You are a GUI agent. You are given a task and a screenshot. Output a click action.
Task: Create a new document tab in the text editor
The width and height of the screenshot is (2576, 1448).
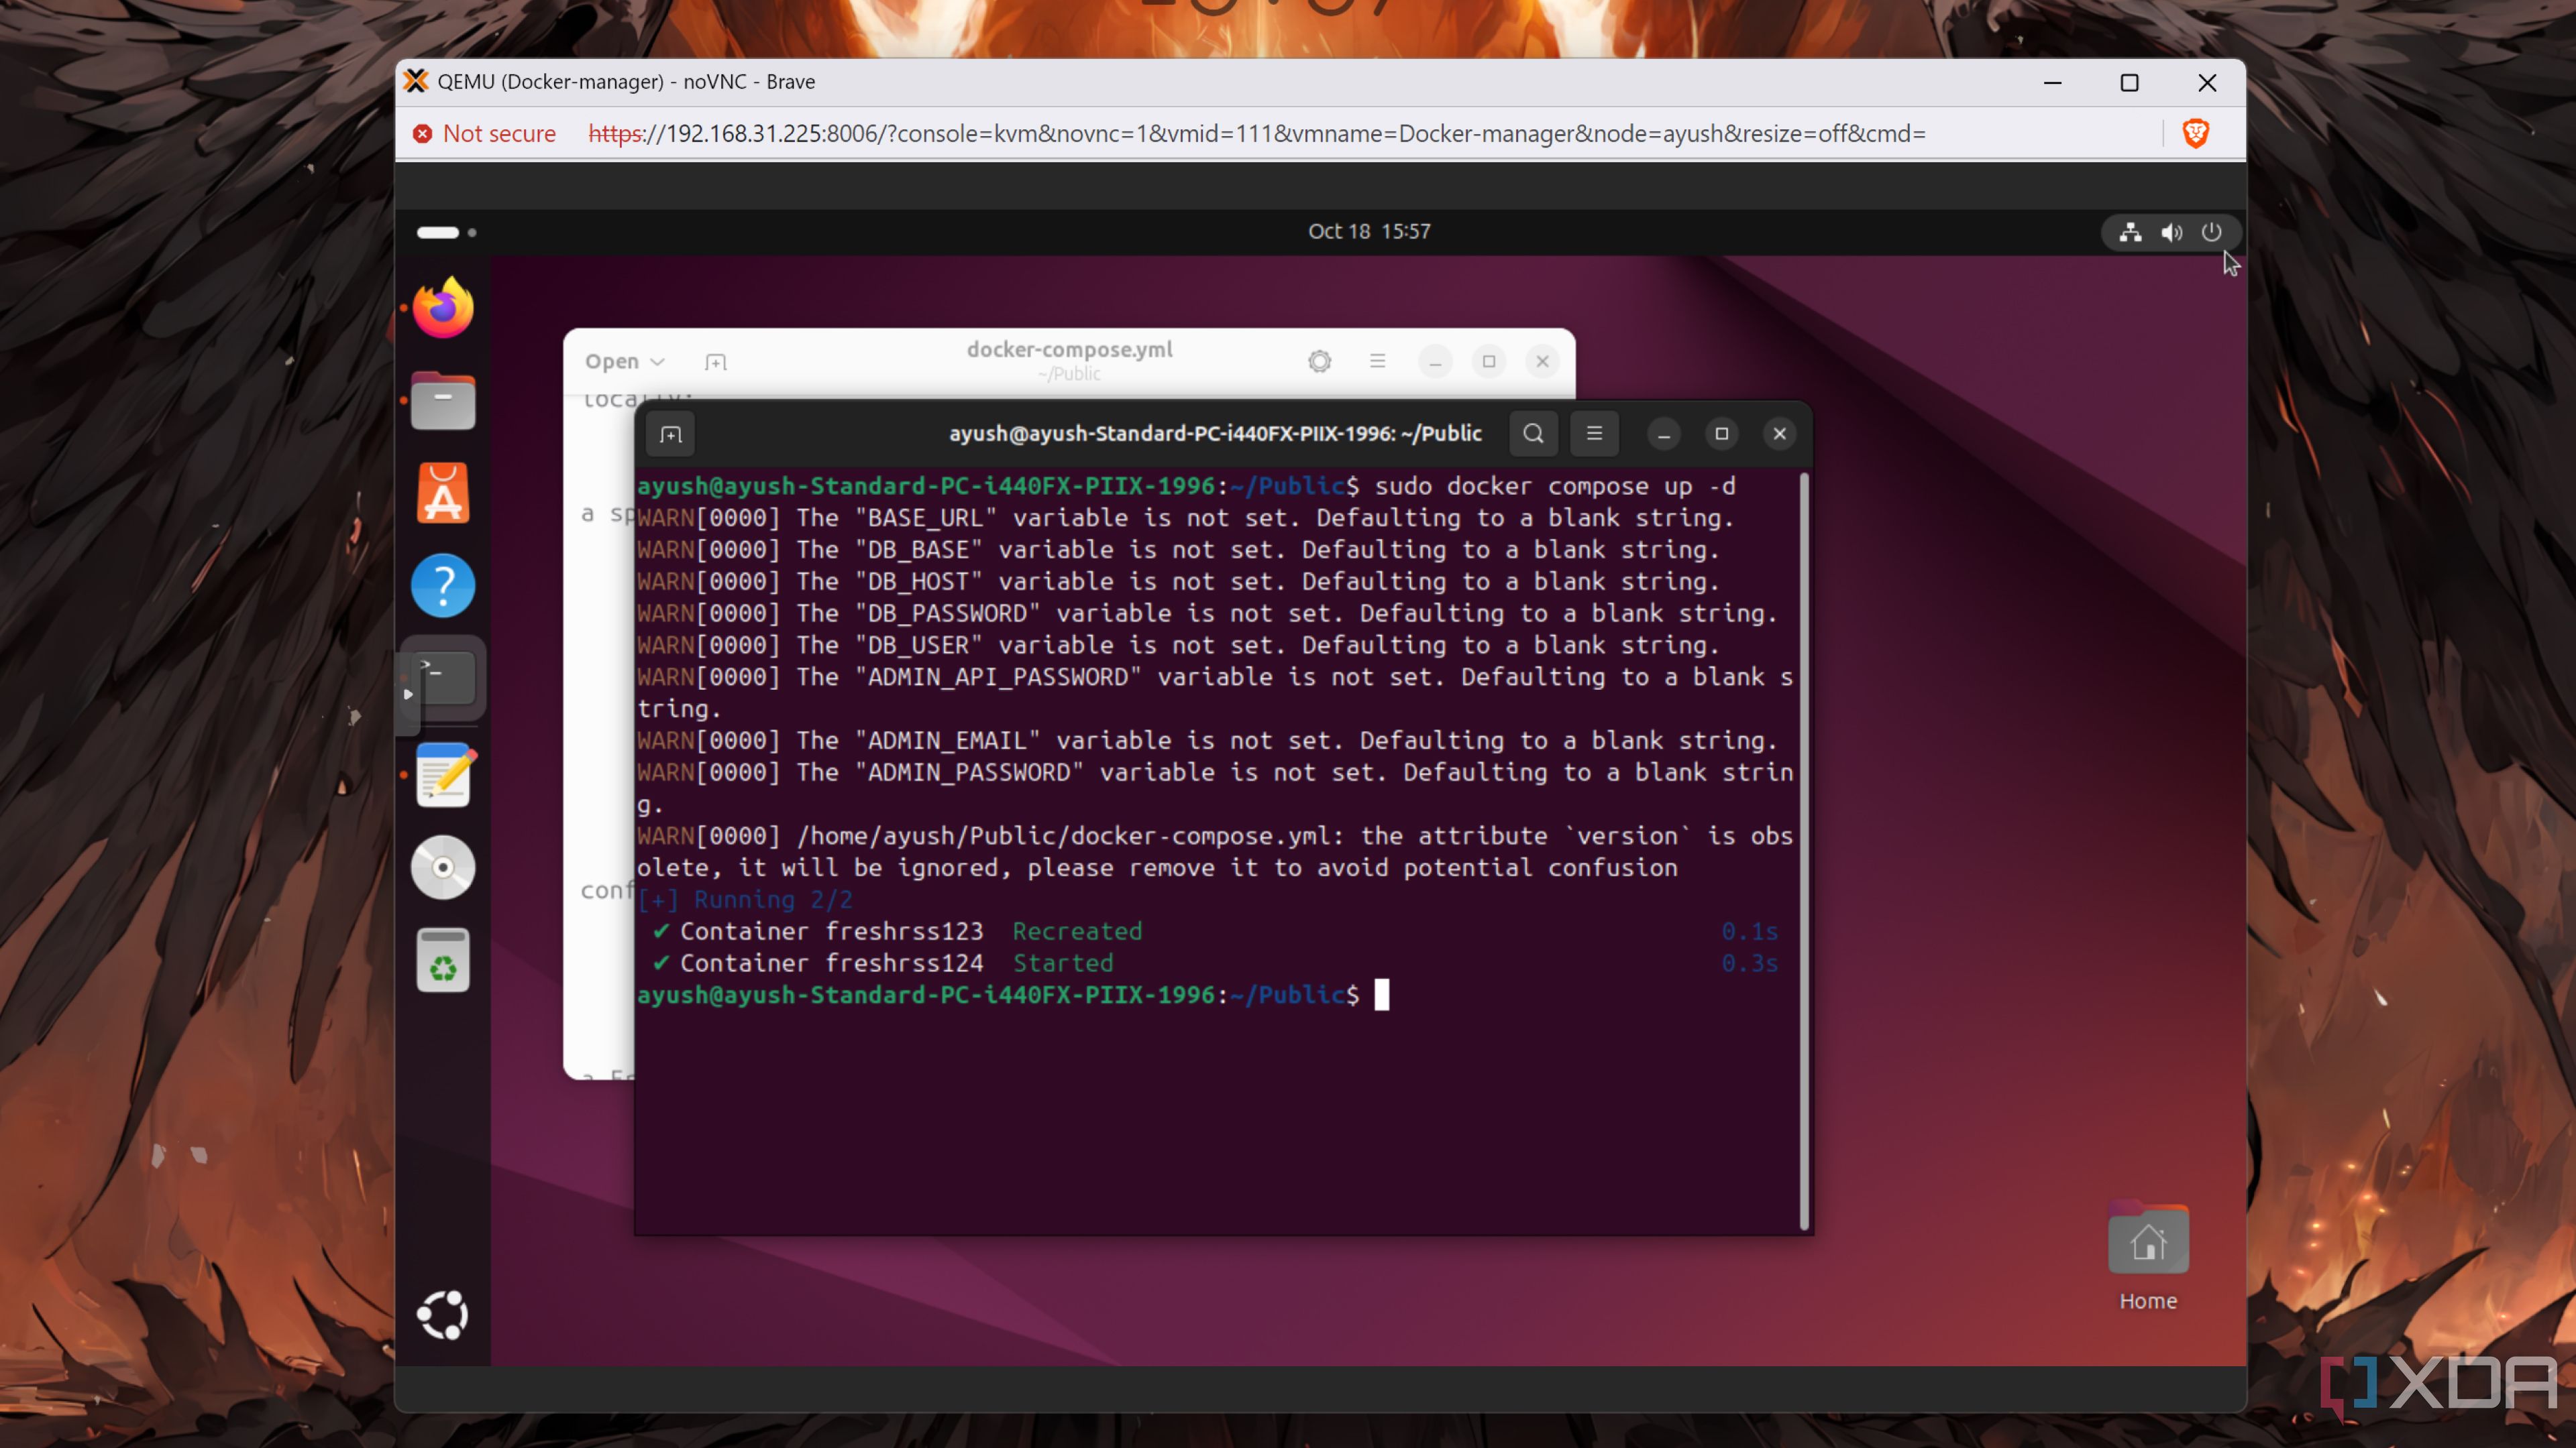pyautogui.click(x=716, y=362)
